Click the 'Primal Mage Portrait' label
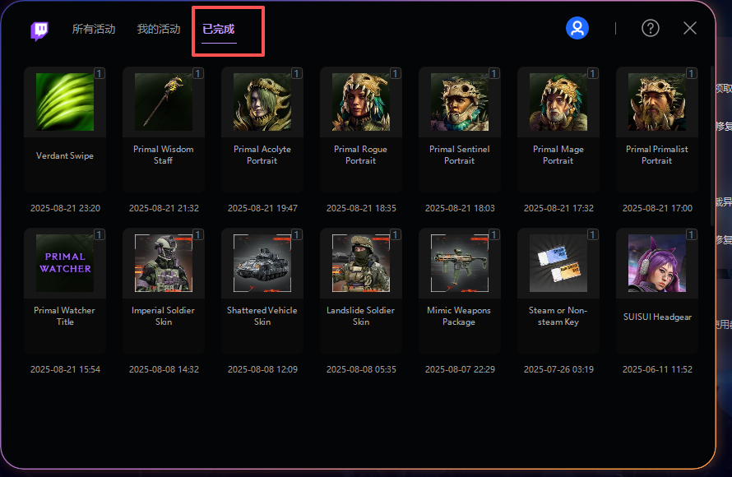732x477 pixels. (558, 155)
